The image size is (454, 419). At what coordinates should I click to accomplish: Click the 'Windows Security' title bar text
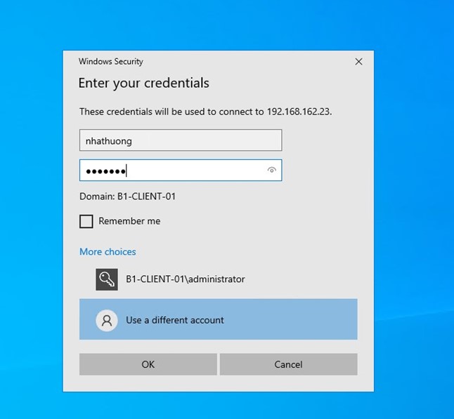pyautogui.click(x=111, y=62)
